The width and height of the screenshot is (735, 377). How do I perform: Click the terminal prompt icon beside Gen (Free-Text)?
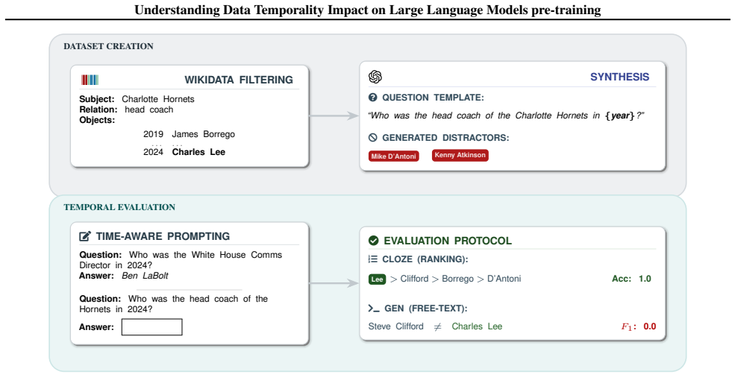374,308
